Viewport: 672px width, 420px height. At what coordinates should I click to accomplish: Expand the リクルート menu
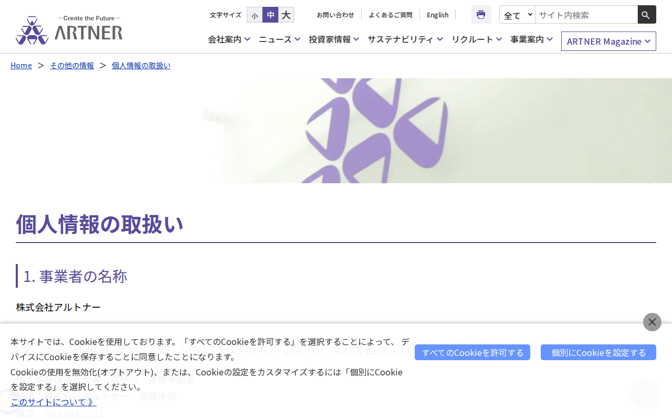[x=477, y=39]
